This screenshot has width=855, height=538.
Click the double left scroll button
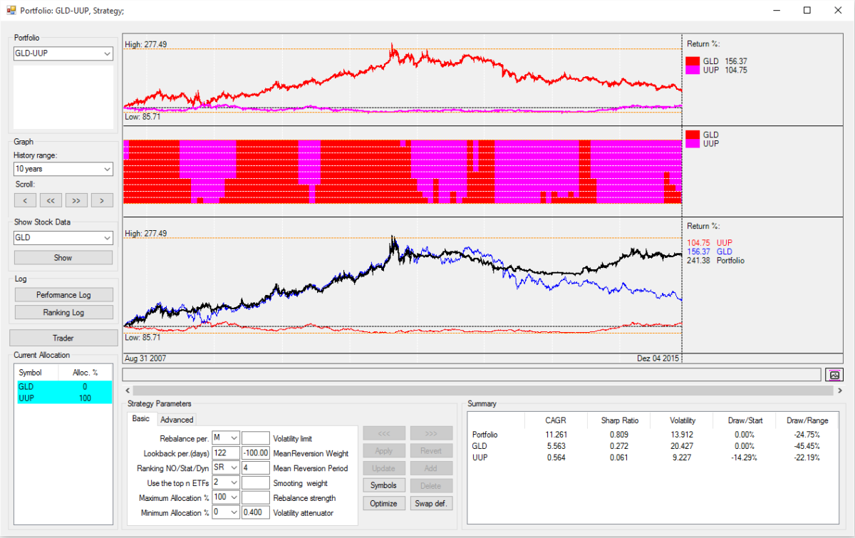tap(51, 200)
